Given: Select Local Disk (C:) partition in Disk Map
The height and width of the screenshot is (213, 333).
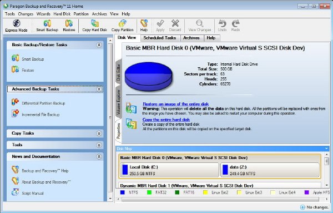Looking at the screenshot, I should 169,170.
